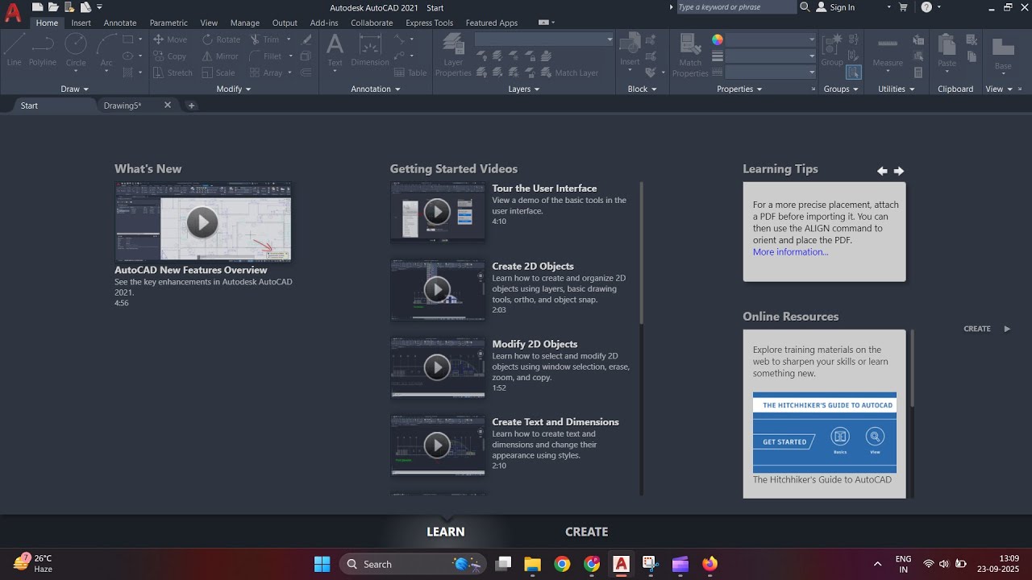This screenshot has height=580, width=1032.
Task: Switch to the Drawing5* file tab
Action: (x=123, y=106)
